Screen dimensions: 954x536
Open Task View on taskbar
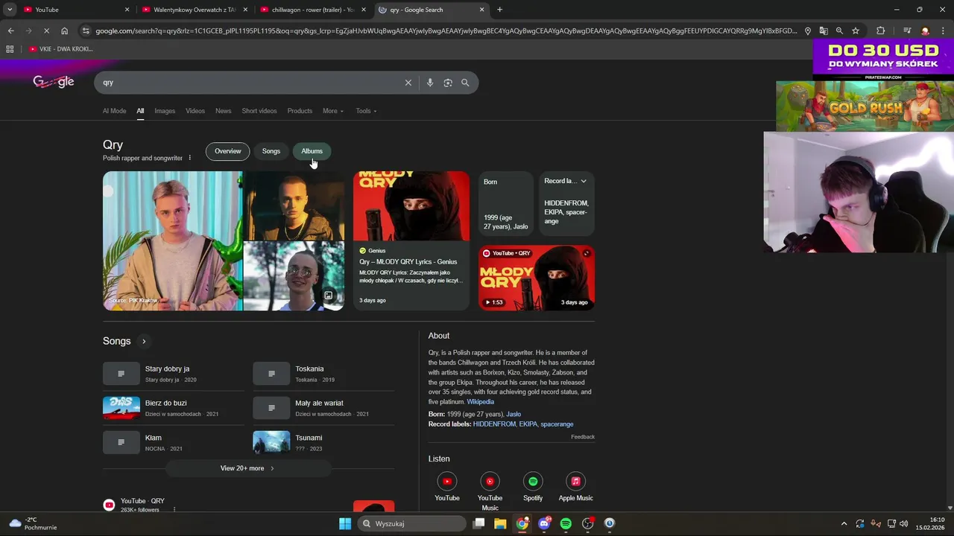coord(478,523)
